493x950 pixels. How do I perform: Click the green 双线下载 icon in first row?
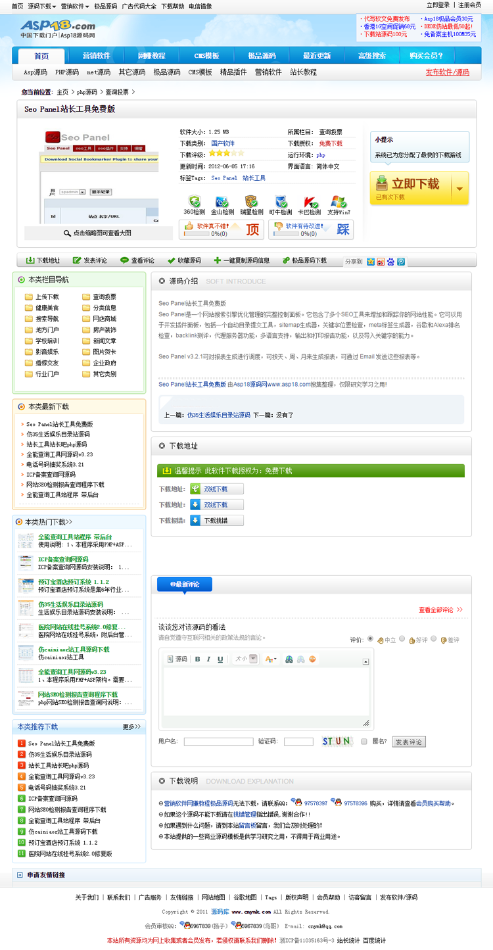pos(195,488)
